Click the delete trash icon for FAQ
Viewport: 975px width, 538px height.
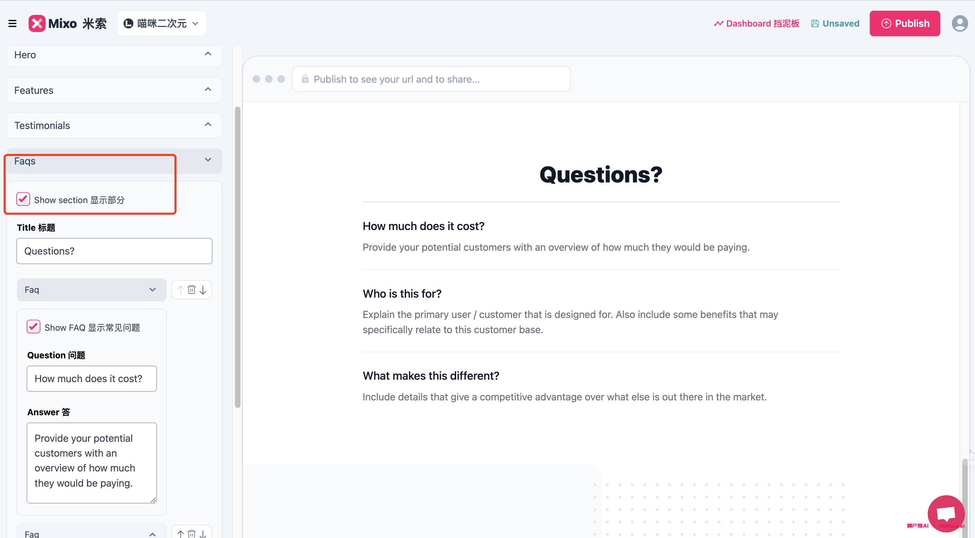[x=191, y=290]
